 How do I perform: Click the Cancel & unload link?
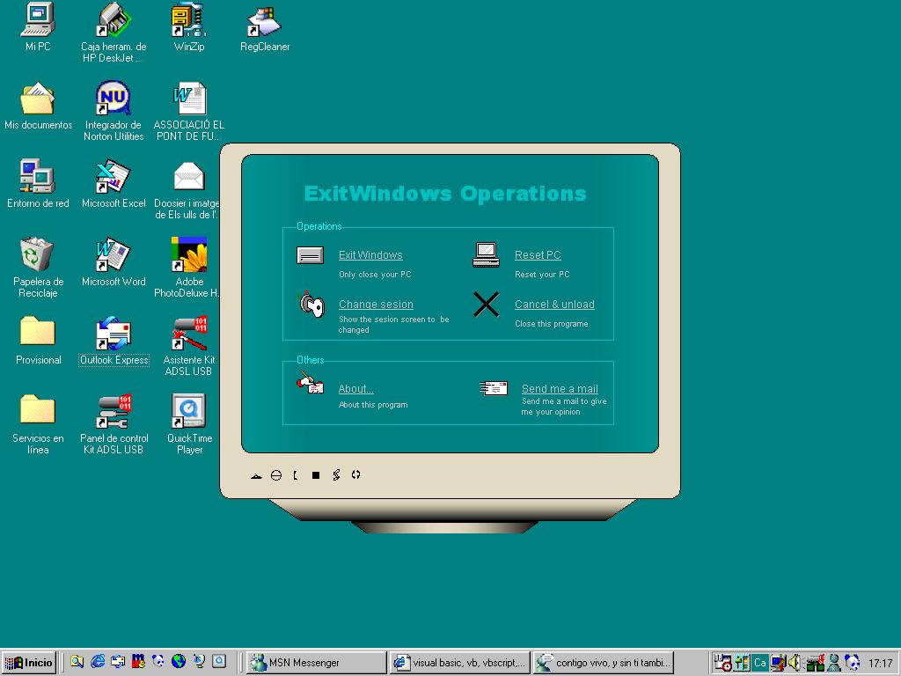pos(554,305)
